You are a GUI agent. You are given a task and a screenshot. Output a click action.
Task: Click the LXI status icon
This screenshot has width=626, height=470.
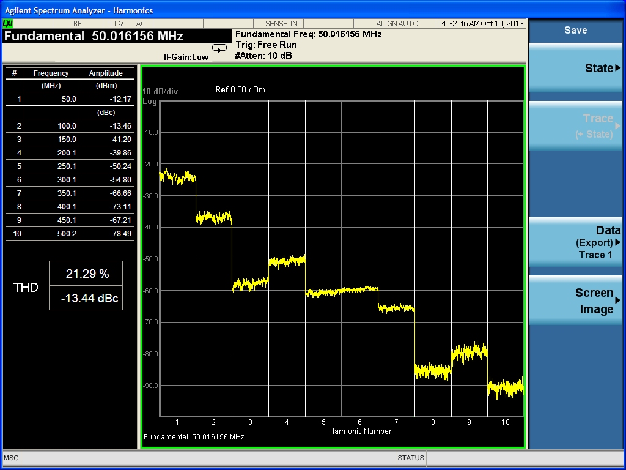tap(7, 24)
